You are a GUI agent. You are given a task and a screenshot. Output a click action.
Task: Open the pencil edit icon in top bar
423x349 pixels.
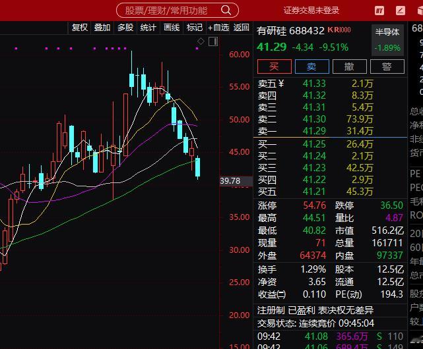tap(401, 11)
